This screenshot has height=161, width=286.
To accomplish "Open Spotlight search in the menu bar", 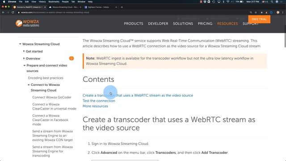I will (272, 2).
